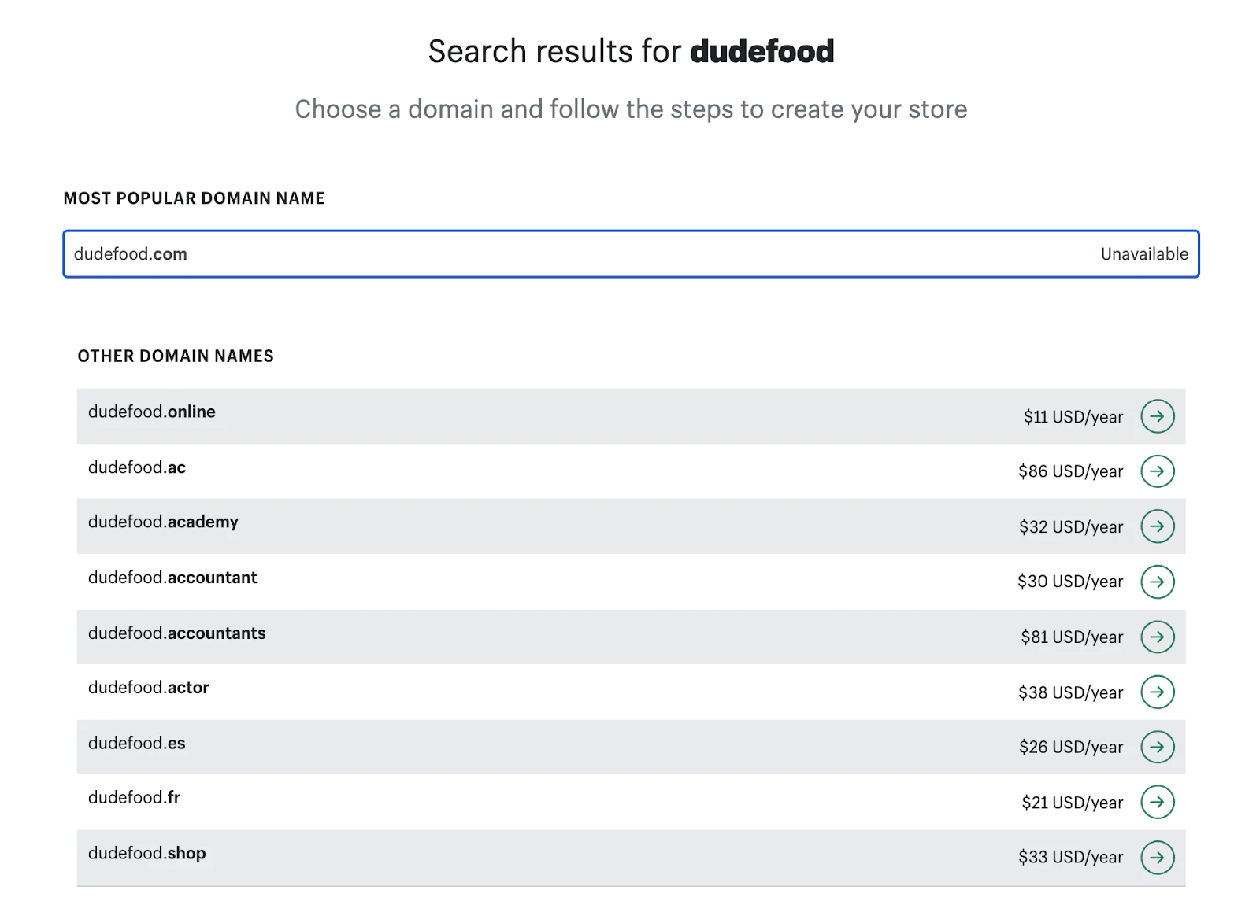Select the arrow beside dudefood.actor
Viewport: 1260px width, 912px height.
coord(1157,692)
